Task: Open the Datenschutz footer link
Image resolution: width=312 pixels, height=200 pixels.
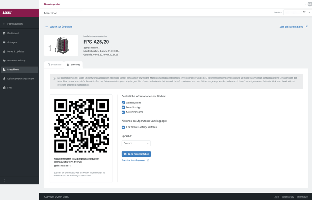Action: [x=288, y=197]
